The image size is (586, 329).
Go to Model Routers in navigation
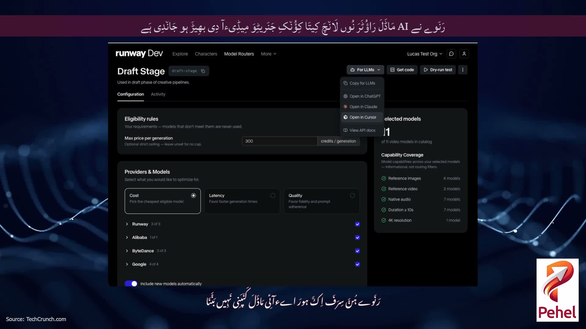pos(239,54)
